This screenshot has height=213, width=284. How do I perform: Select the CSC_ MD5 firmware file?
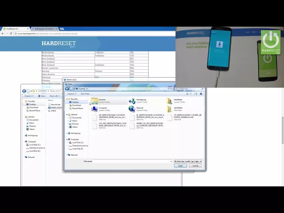pos(95,125)
